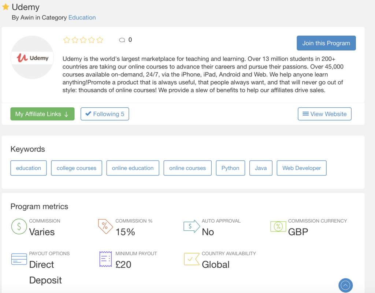
Task: Click the Commission % tag icon
Action: pos(105,227)
